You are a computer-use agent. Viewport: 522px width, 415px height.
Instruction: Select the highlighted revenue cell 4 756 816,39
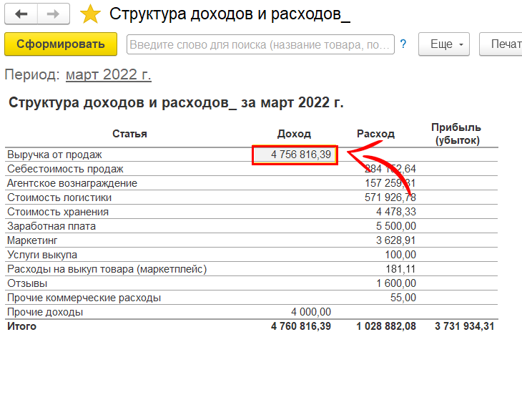click(x=295, y=155)
